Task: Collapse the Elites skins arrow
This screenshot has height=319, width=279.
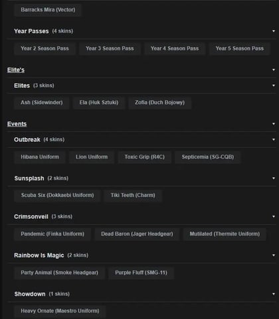Action: click(274, 86)
